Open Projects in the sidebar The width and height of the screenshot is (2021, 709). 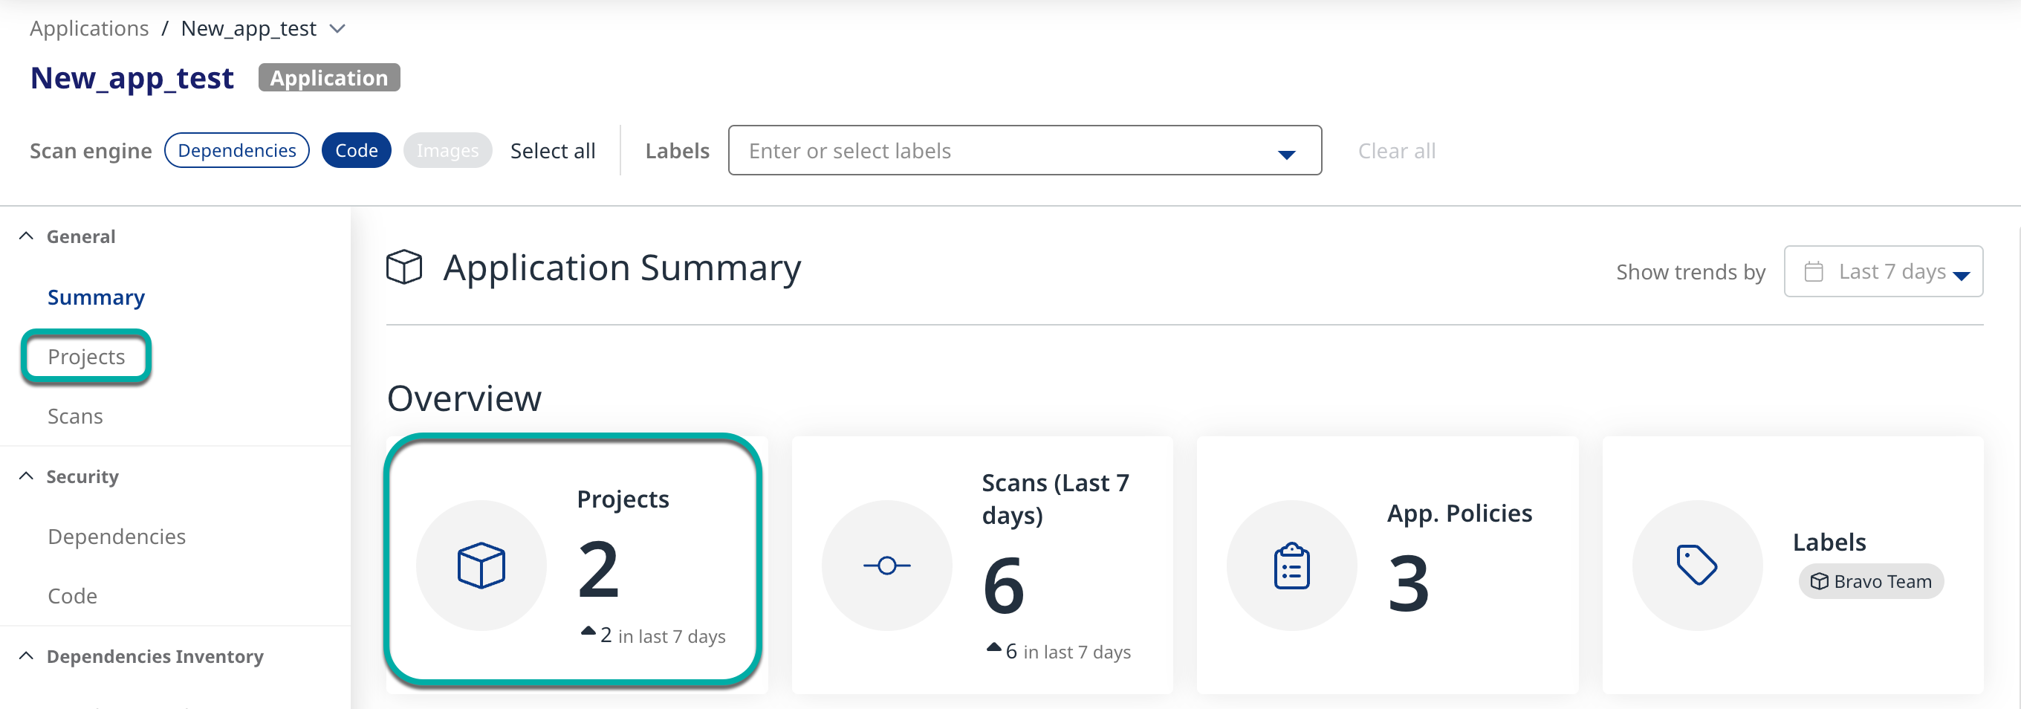86,357
